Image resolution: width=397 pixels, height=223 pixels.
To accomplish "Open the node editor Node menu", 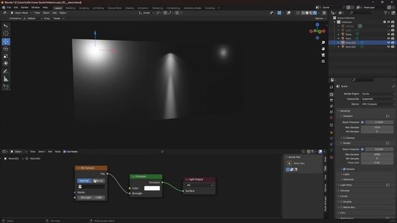I will [x=58, y=152].
